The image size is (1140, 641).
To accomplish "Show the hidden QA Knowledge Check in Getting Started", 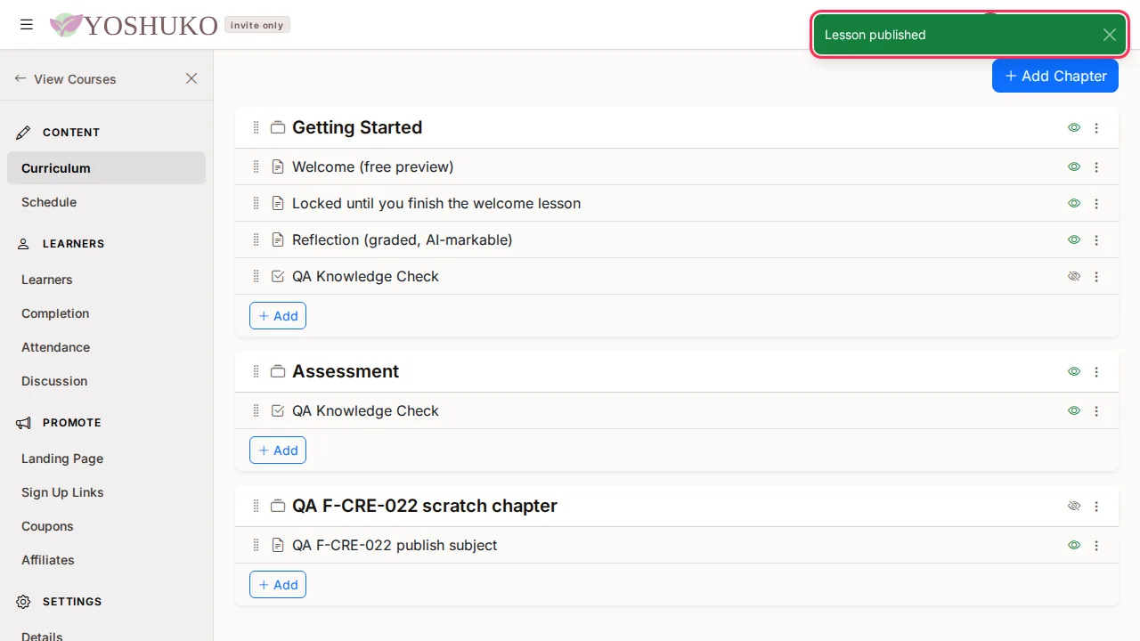I will tap(1074, 276).
